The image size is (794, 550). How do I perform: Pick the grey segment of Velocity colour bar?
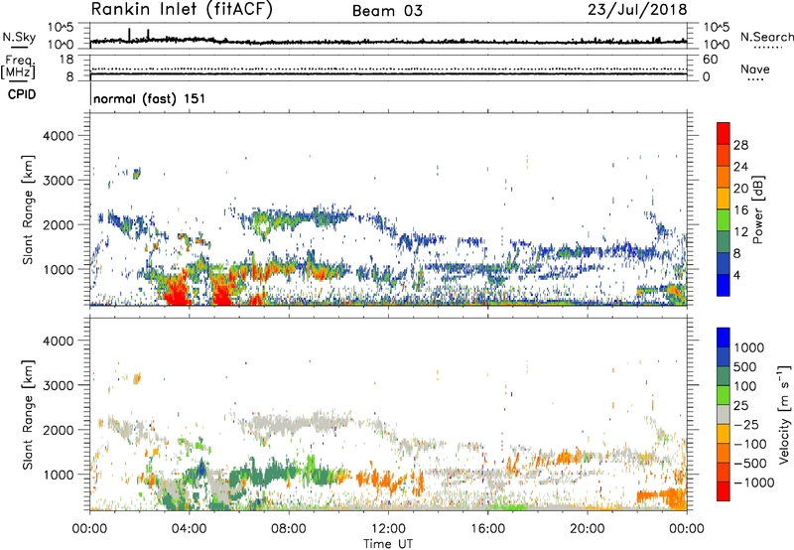(724, 415)
